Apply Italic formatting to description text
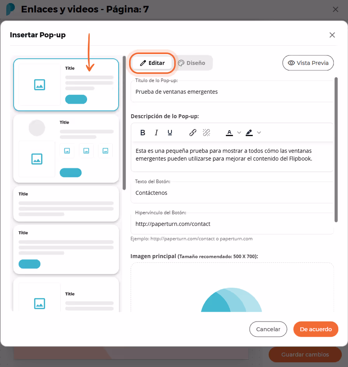Screen dimensions: 348x367 [156, 133]
